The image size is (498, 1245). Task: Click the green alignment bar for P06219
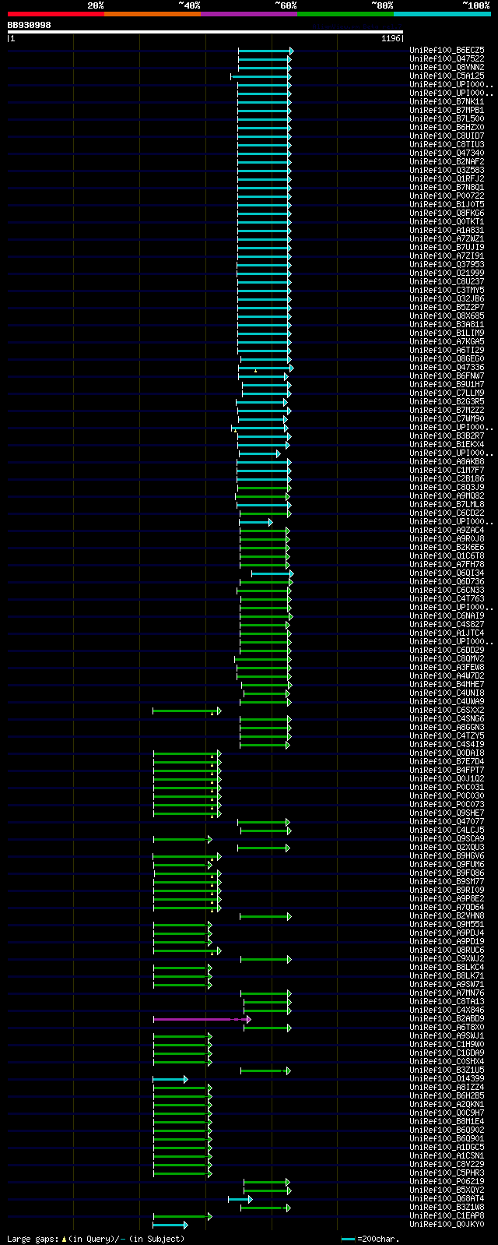point(267,1182)
